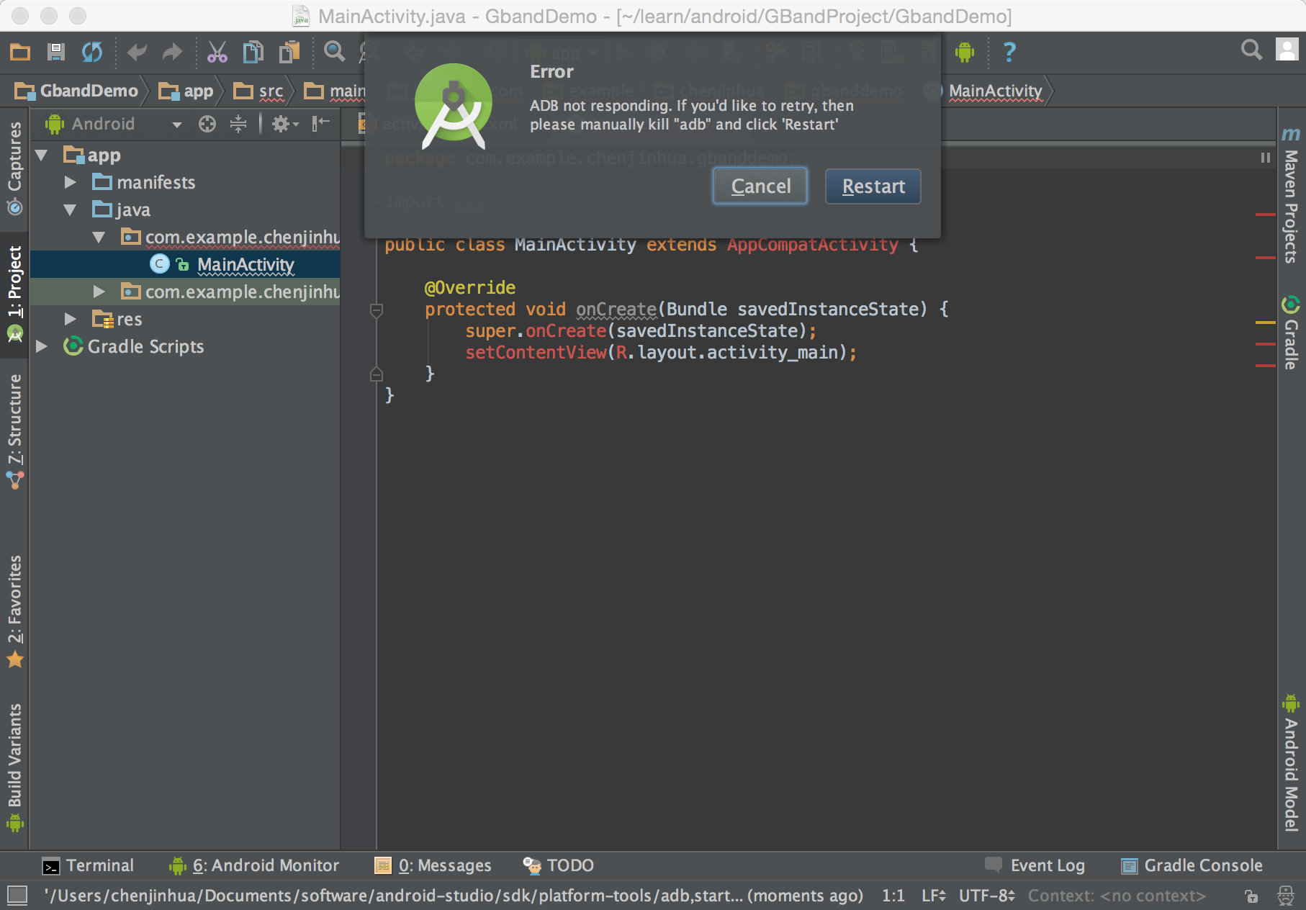Image resolution: width=1306 pixels, height=910 pixels.
Task: Open project panel settings gear
Action: [284, 124]
